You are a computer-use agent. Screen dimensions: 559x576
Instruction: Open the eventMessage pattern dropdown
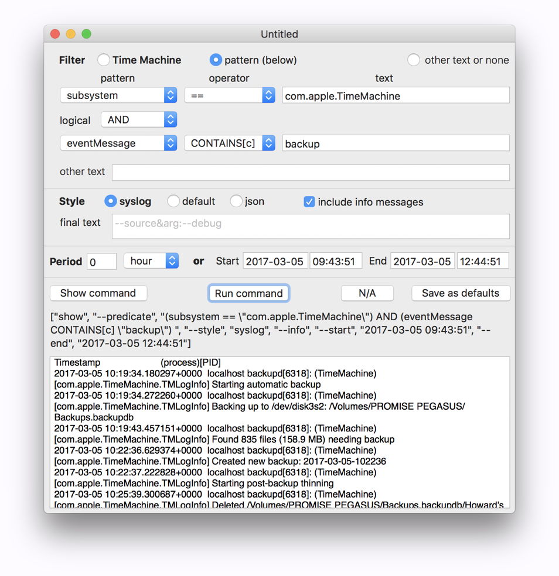[x=118, y=143]
